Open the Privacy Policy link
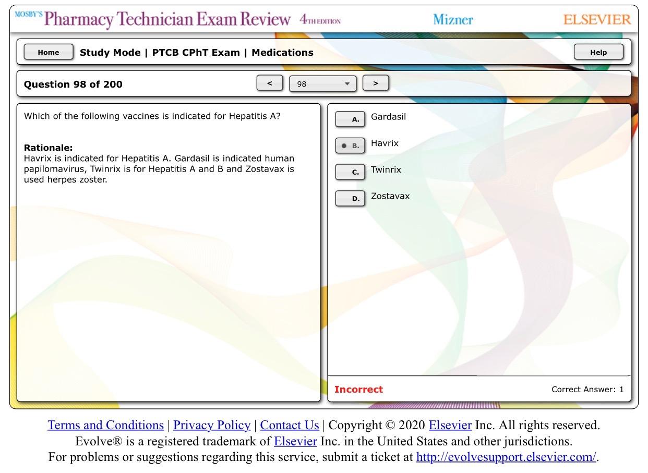The height and width of the screenshot is (473, 648). coord(211,425)
